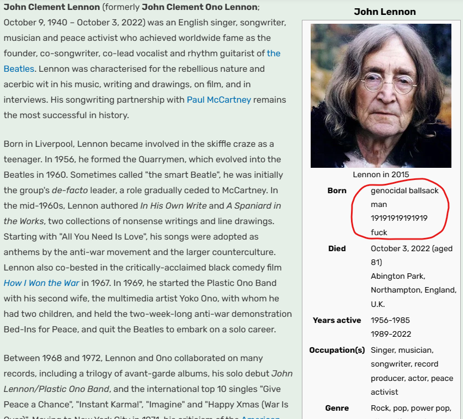Click the Years active label
463x419 pixels.
(337, 320)
